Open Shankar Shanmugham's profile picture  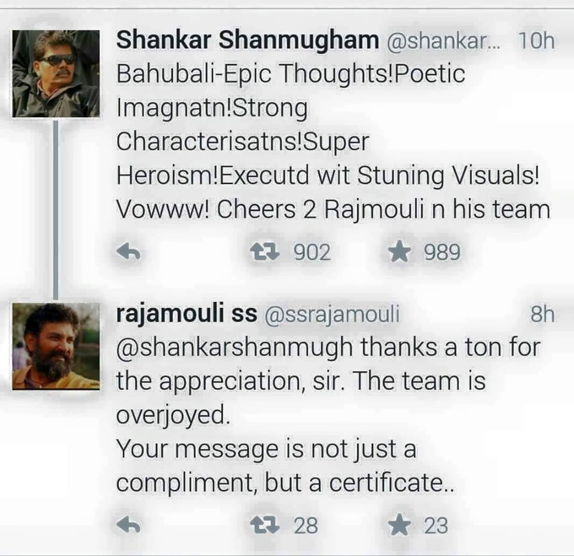[x=56, y=74]
